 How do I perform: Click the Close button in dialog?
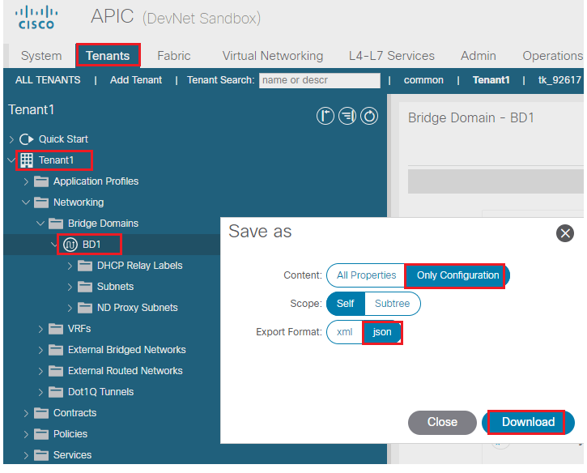[442, 422]
